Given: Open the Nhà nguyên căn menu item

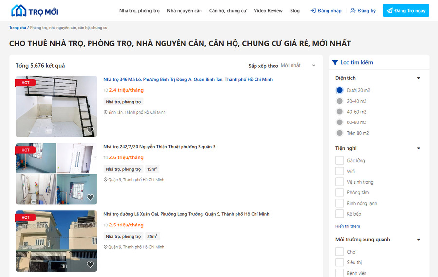Looking at the screenshot, I should [x=184, y=11].
